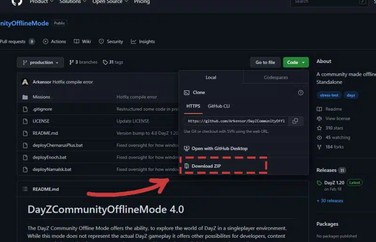The width and height of the screenshot is (376, 242).
Task: Open the Hotfix compile error commit header
Action: point(73,82)
